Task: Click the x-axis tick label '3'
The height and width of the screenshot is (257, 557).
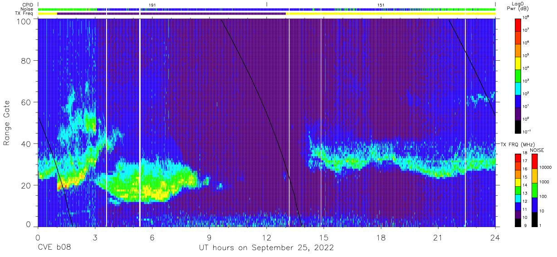Action: (95, 238)
